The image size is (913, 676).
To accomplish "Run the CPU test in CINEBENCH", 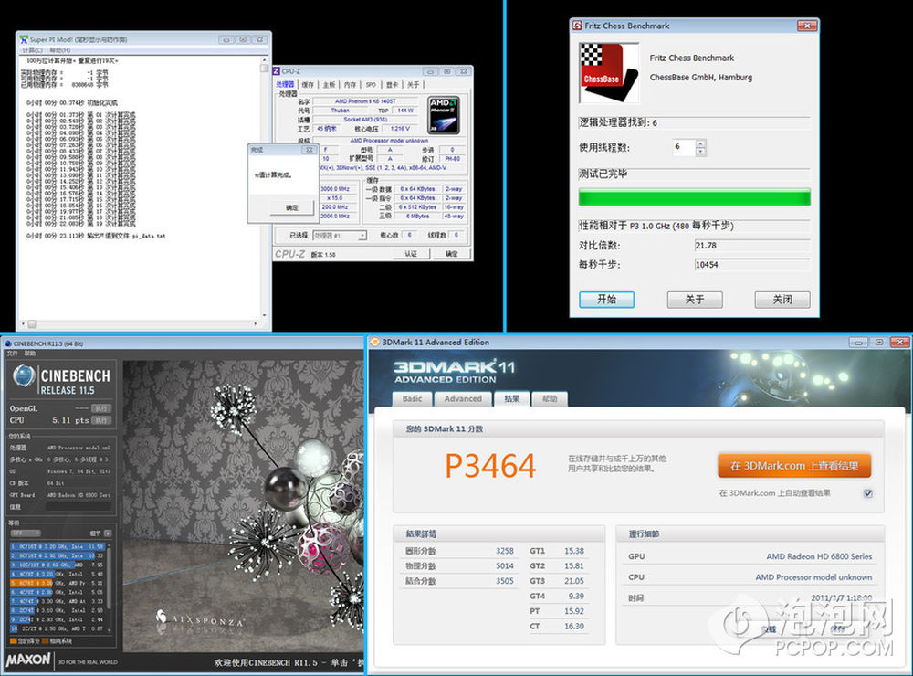I will click(101, 420).
